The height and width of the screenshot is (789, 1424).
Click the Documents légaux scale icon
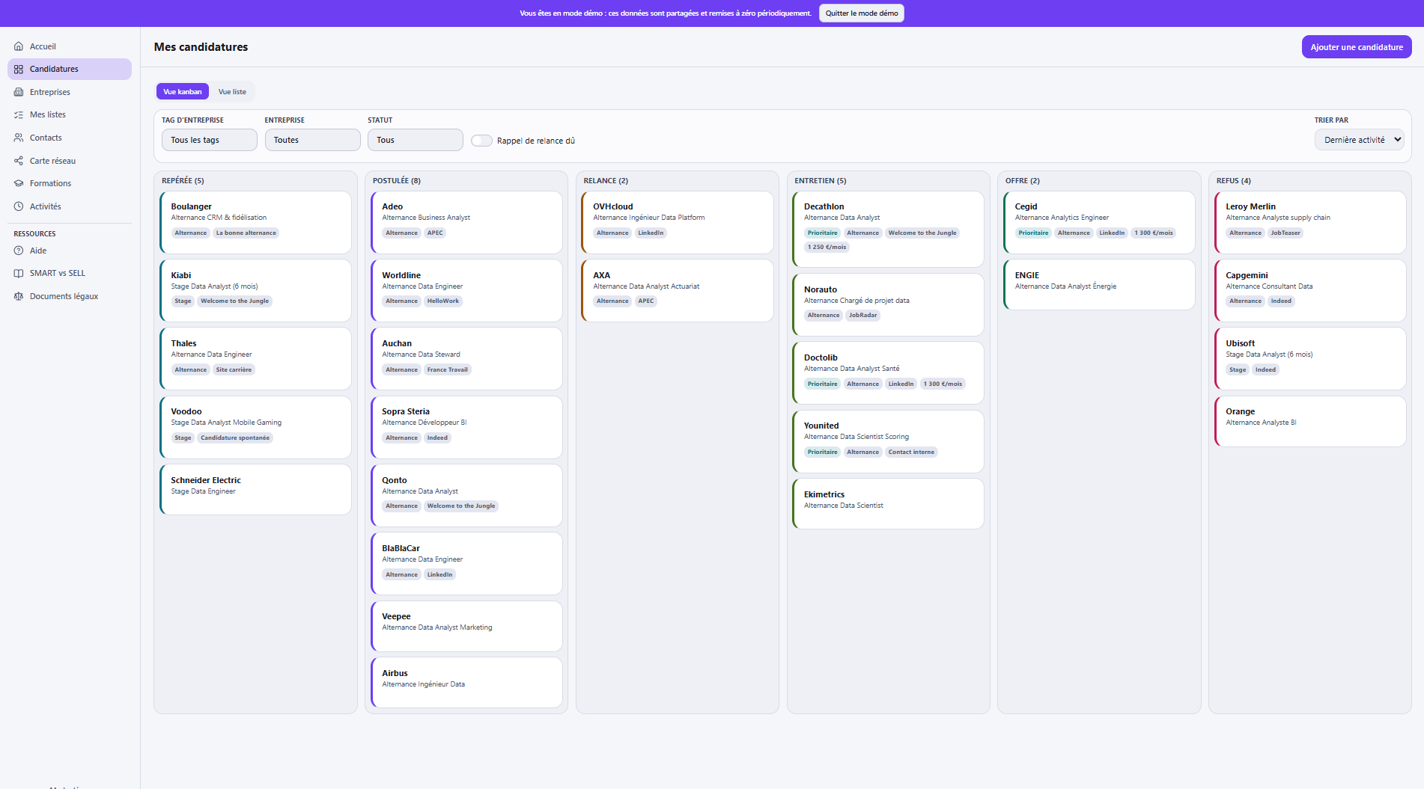point(19,296)
